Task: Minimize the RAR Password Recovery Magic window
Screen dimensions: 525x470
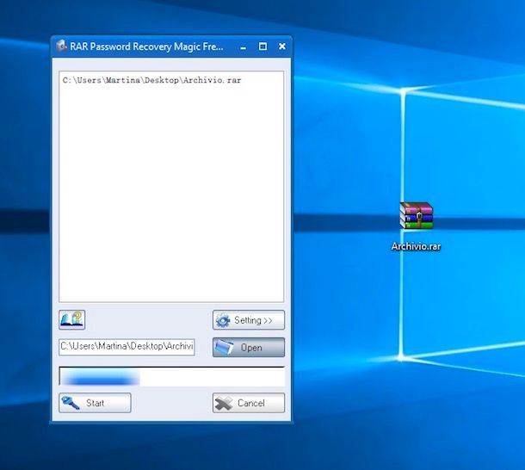Action: (x=244, y=46)
